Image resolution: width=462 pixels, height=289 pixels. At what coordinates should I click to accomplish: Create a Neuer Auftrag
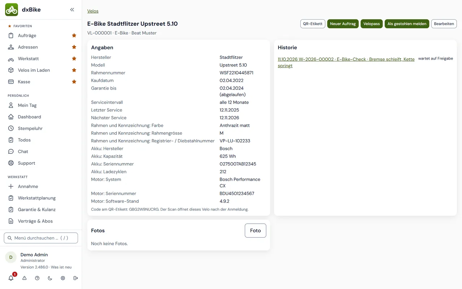[343, 24]
